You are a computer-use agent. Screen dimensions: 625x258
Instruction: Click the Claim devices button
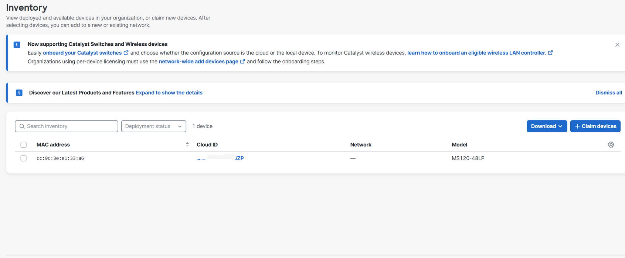click(x=595, y=126)
